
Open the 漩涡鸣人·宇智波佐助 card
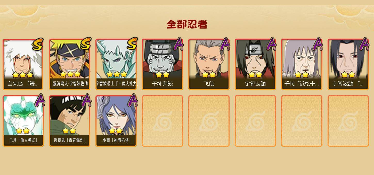tap(70, 64)
